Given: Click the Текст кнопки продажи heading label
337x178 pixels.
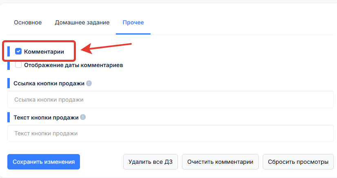Looking at the screenshot, I should coord(46,117).
